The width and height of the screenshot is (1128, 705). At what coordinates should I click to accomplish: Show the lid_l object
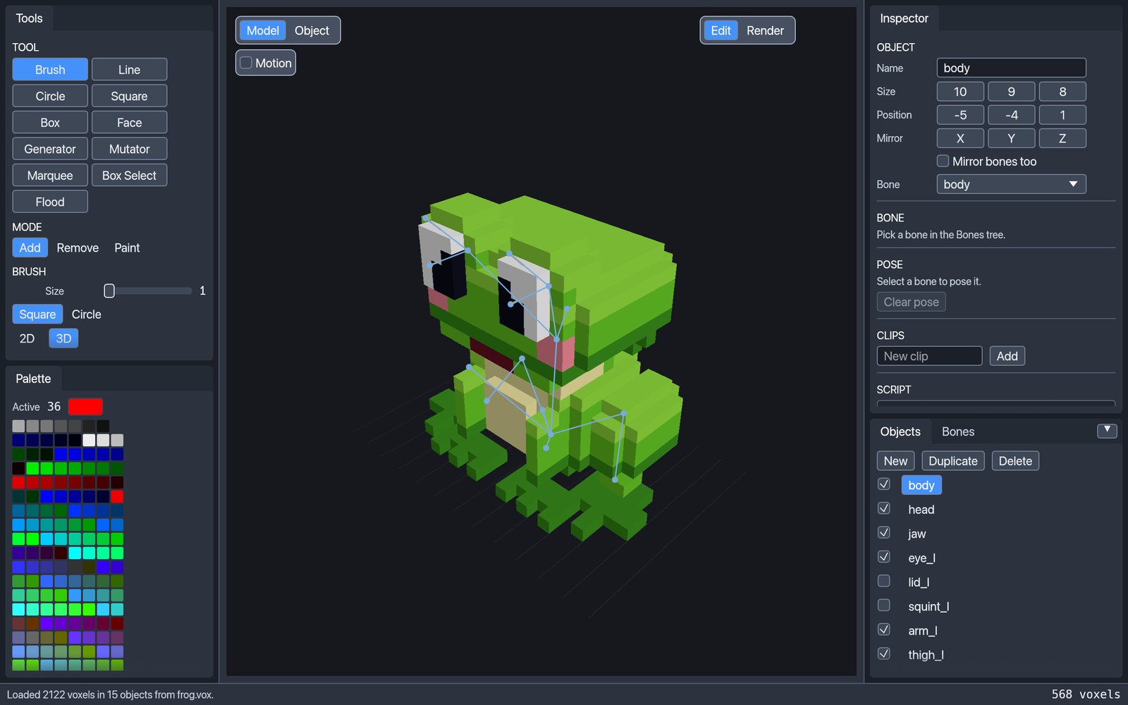[883, 581]
